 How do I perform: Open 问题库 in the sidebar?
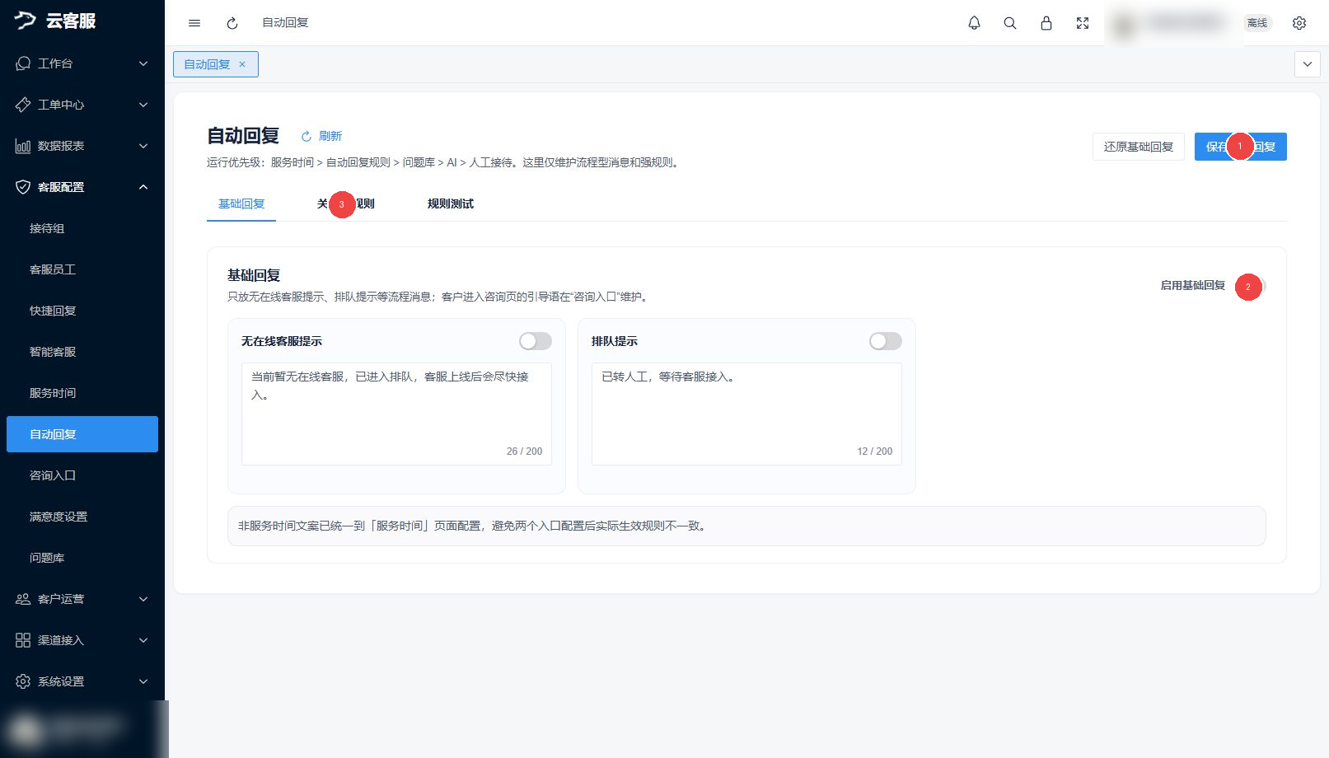click(82, 558)
